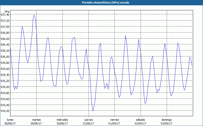203x126 pixels.
Task: Select the 937,00 y-axis tick label
Action: (x=5, y=27)
